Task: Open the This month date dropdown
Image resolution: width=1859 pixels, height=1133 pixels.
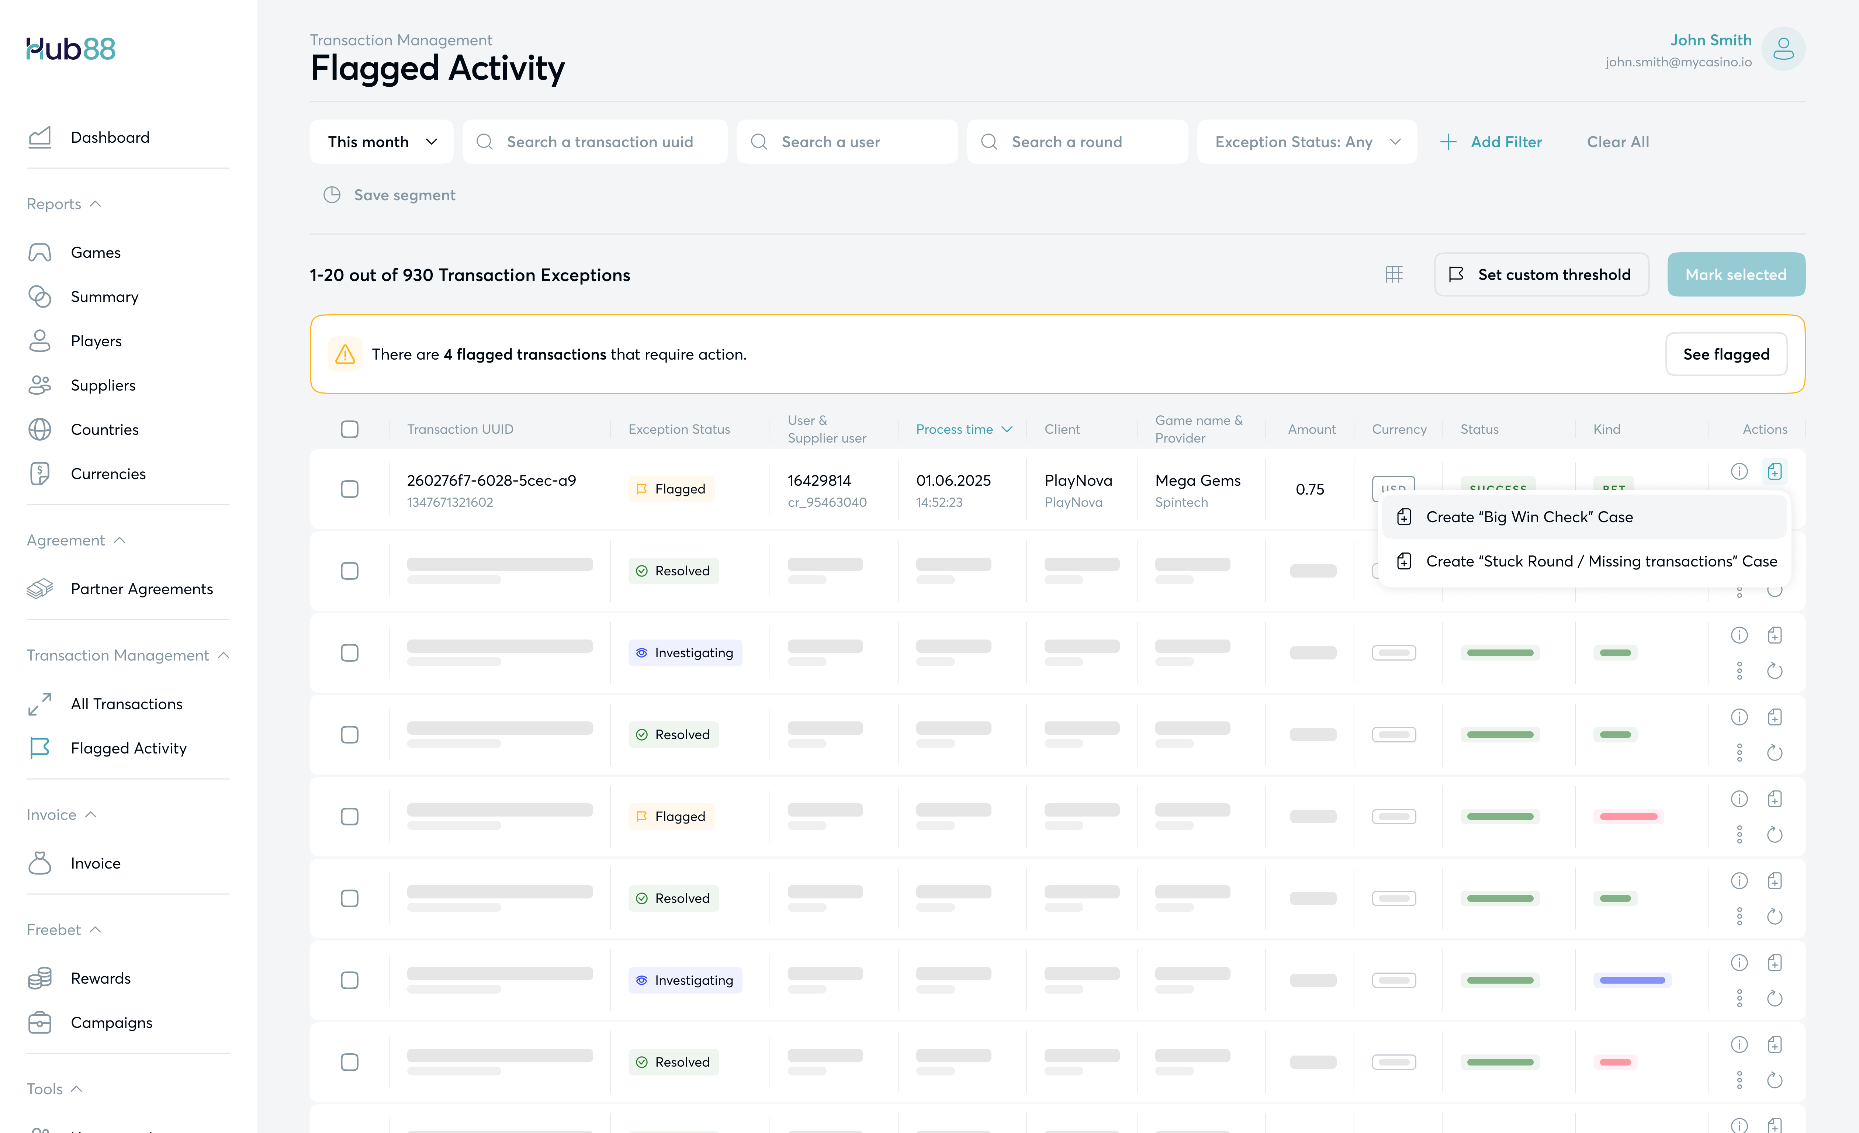Action: 382,142
